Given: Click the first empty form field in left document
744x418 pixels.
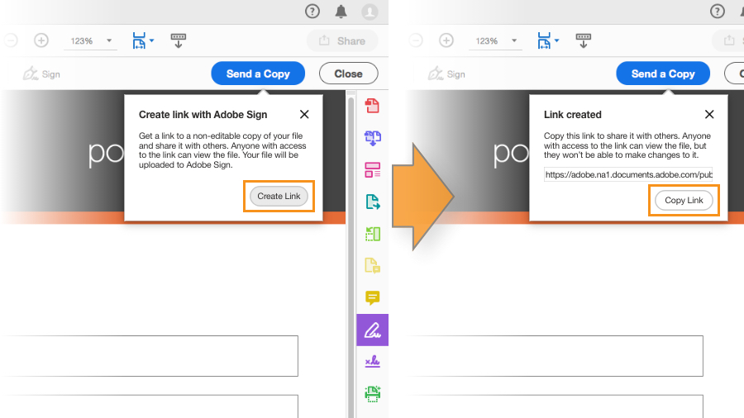Looking at the screenshot, I should (149, 356).
